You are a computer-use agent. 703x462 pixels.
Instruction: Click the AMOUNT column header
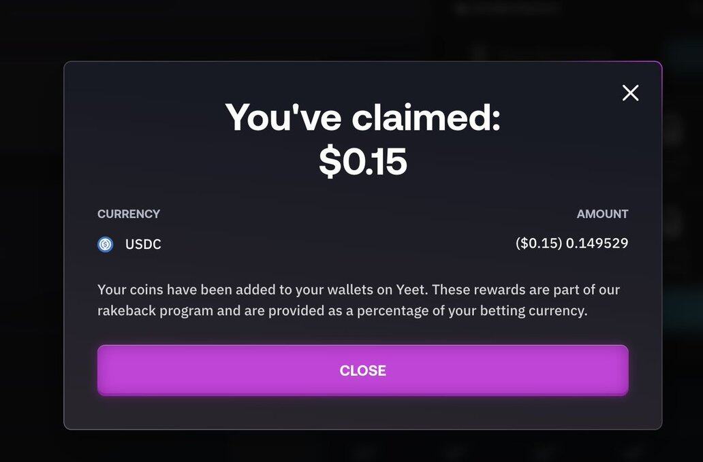pos(602,214)
